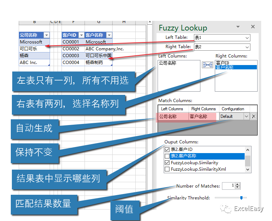Click Configuration header in Match Columns
Viewport: 272px width, 221px height.
(234, 109)
